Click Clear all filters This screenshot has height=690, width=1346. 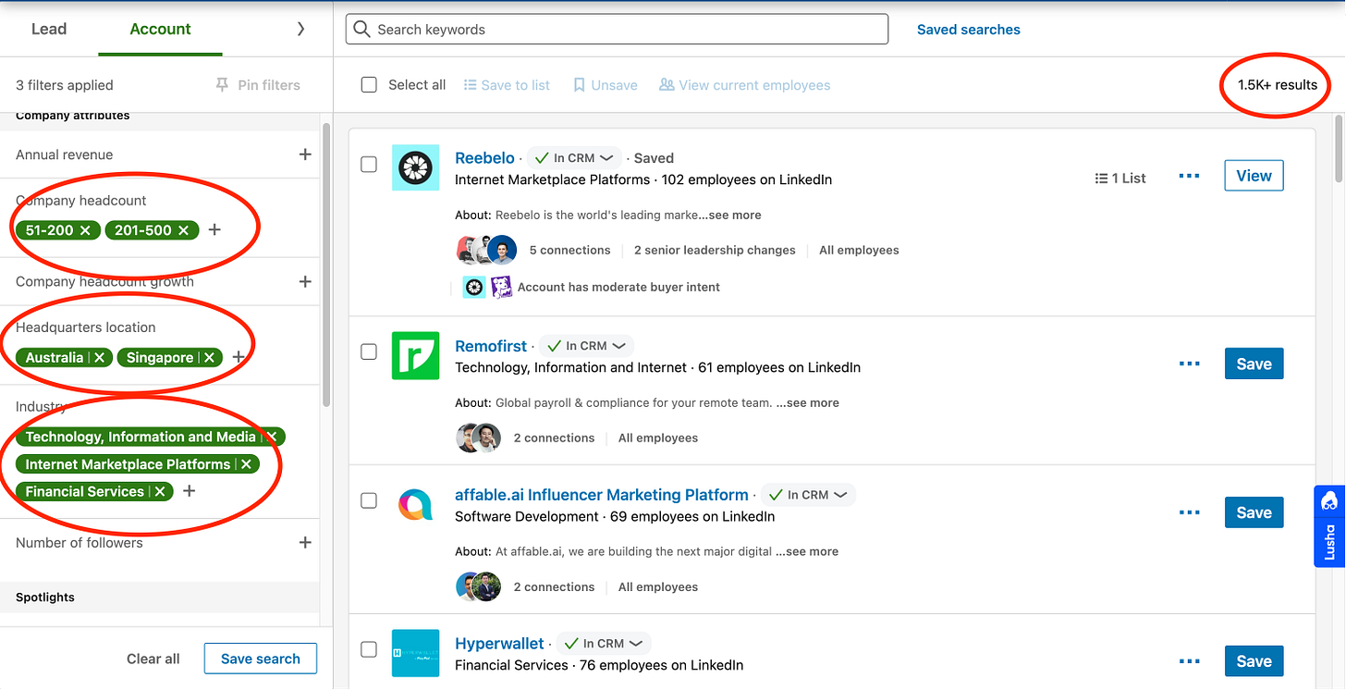tap(153, 659)
